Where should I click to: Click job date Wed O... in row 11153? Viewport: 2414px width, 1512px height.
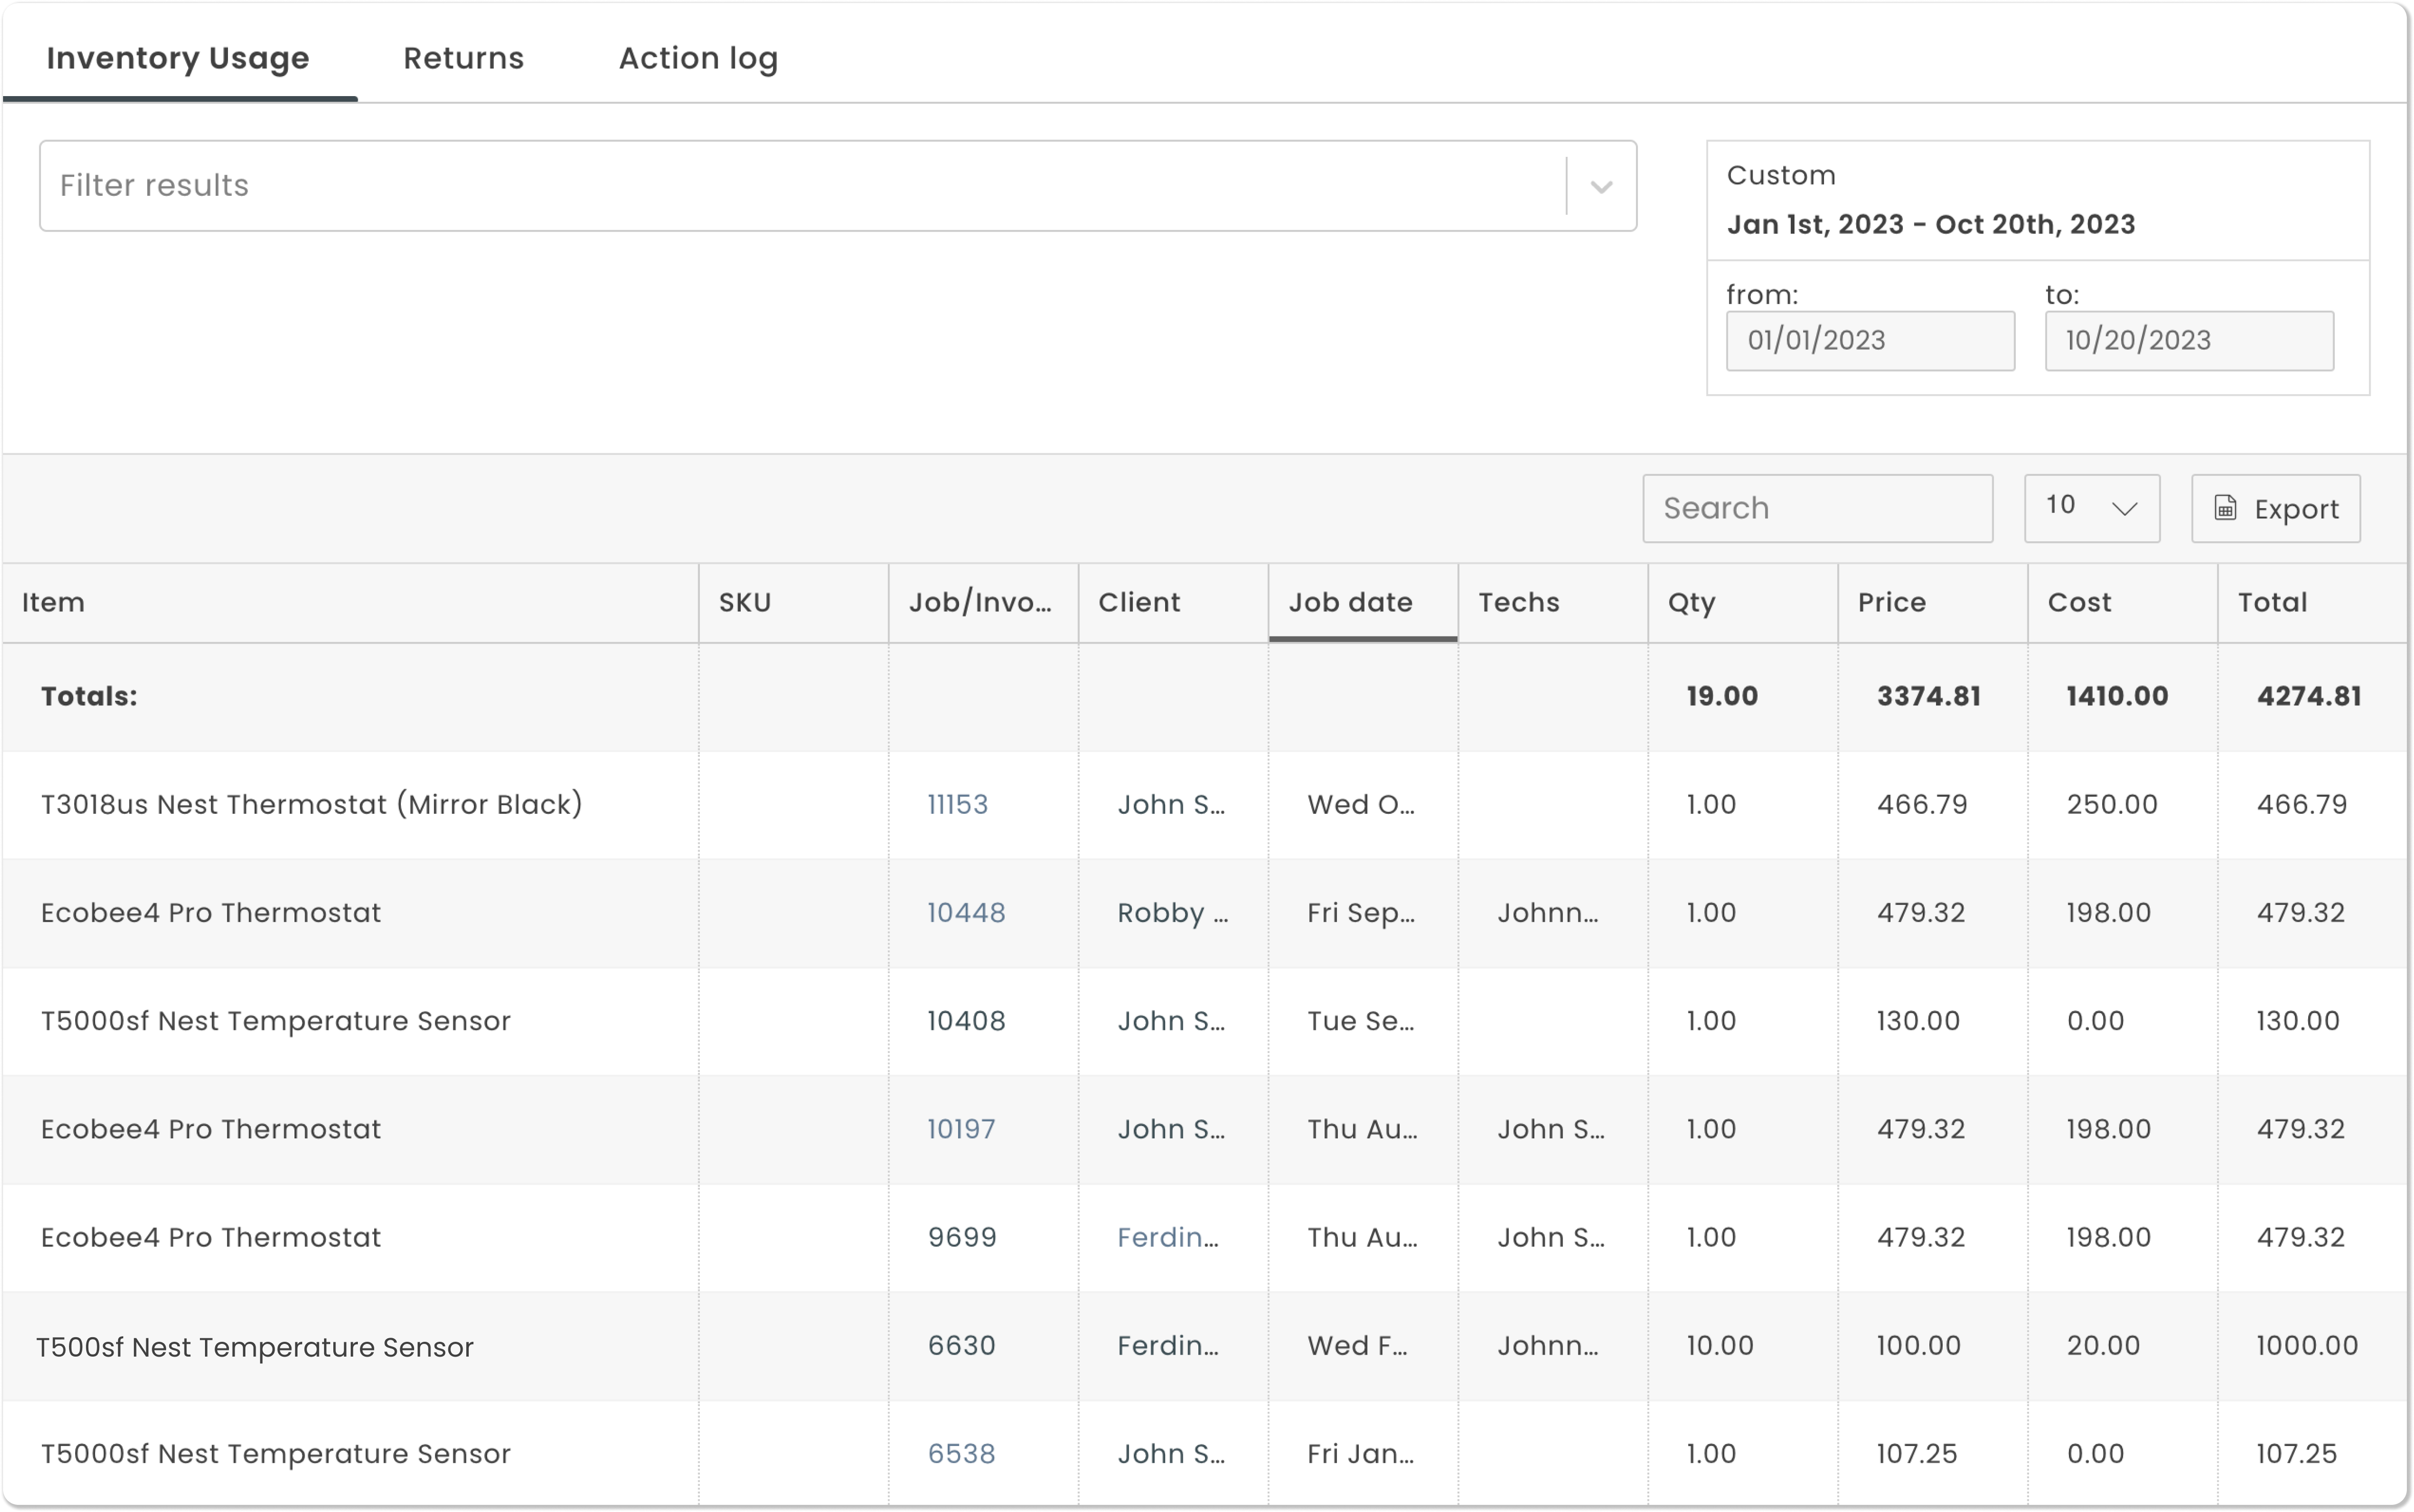click(x=1361, y=805)
